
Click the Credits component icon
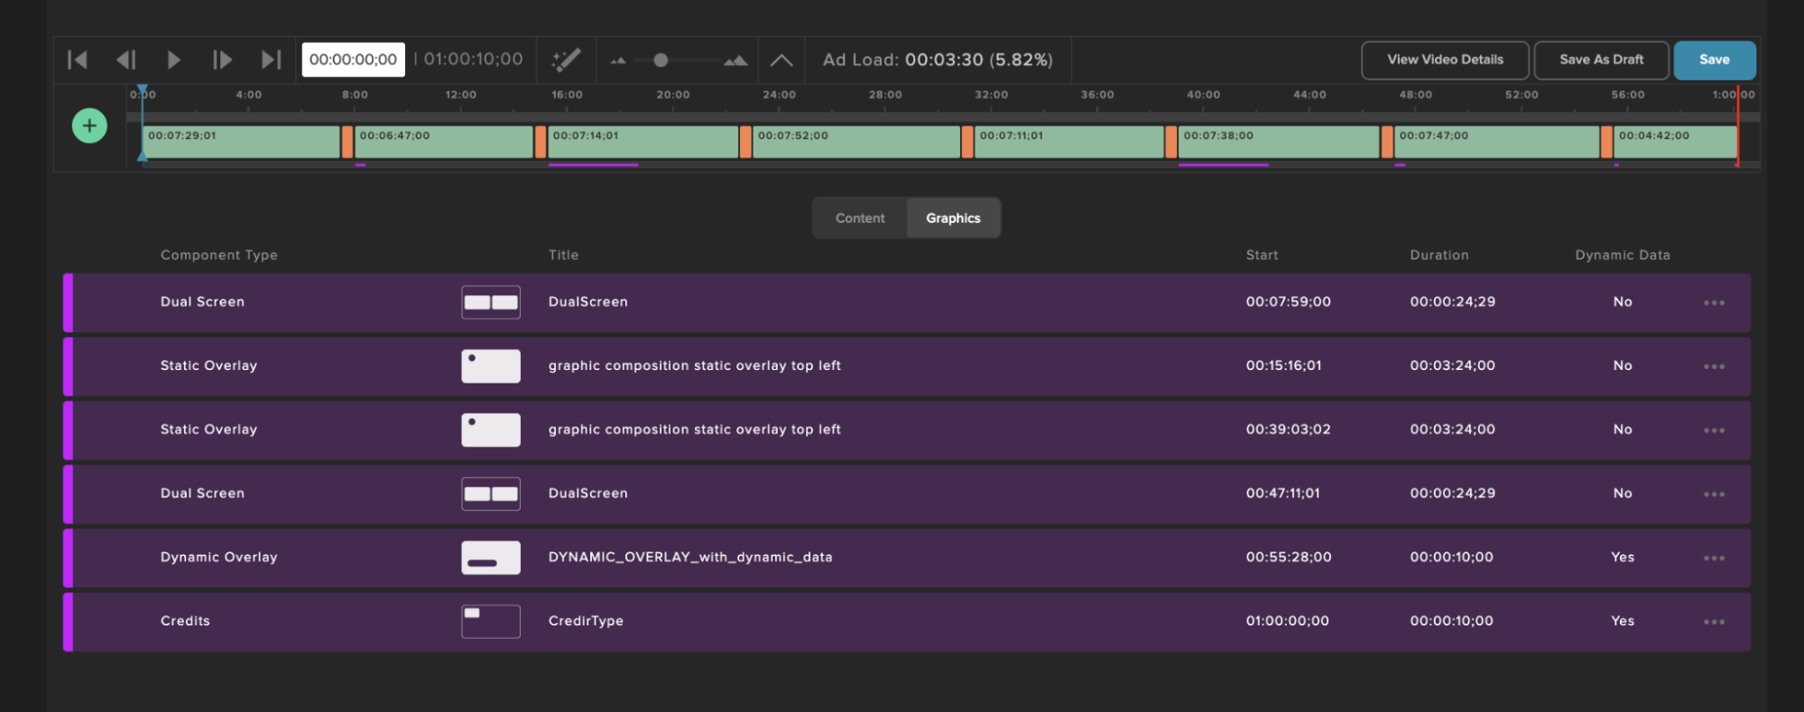click(491, 622)
